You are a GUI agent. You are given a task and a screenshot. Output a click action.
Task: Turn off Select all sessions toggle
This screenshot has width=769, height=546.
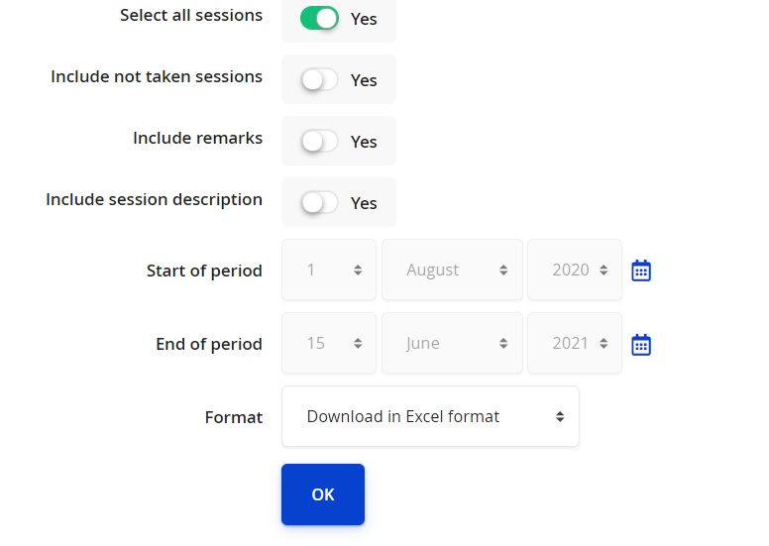coord(319,18)
